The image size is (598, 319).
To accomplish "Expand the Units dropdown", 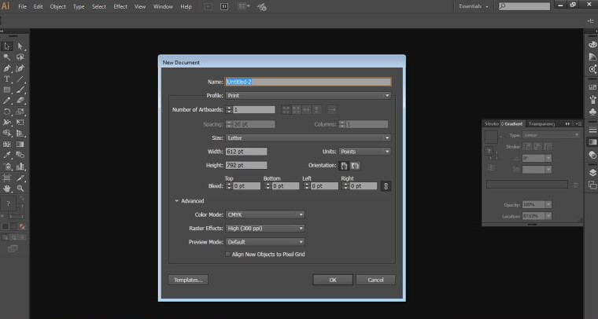I will tap(364, 152).
